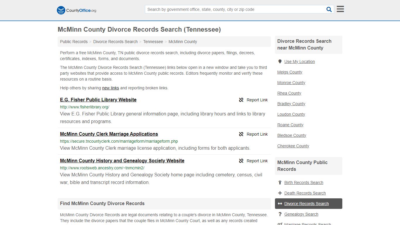Open McMinn County History and Genealogy Society Website
Screen dimensions: 400x225
coord(122,161)
